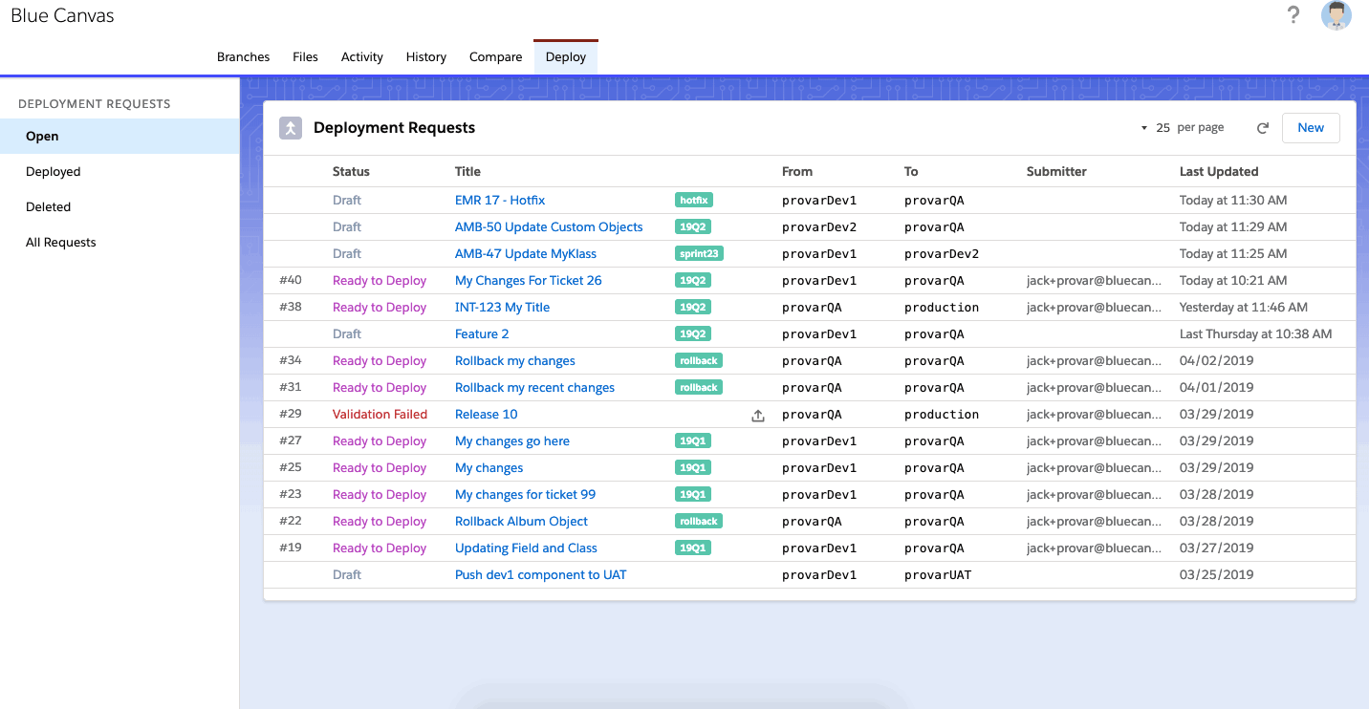This screenshot has height=709, width=1369.
Task: Open INT-123 My Title request
Action: tap(503, 308)
